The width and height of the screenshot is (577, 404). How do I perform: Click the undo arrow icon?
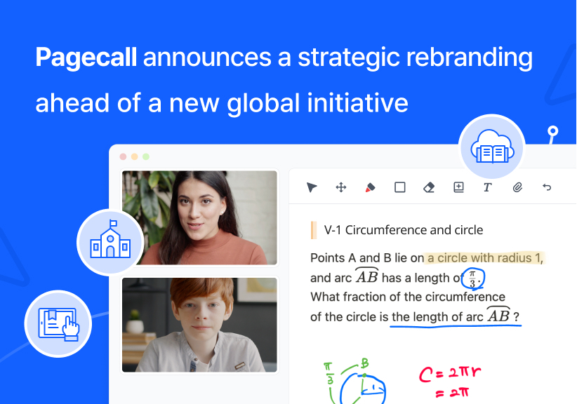click(x=547, y=187)
